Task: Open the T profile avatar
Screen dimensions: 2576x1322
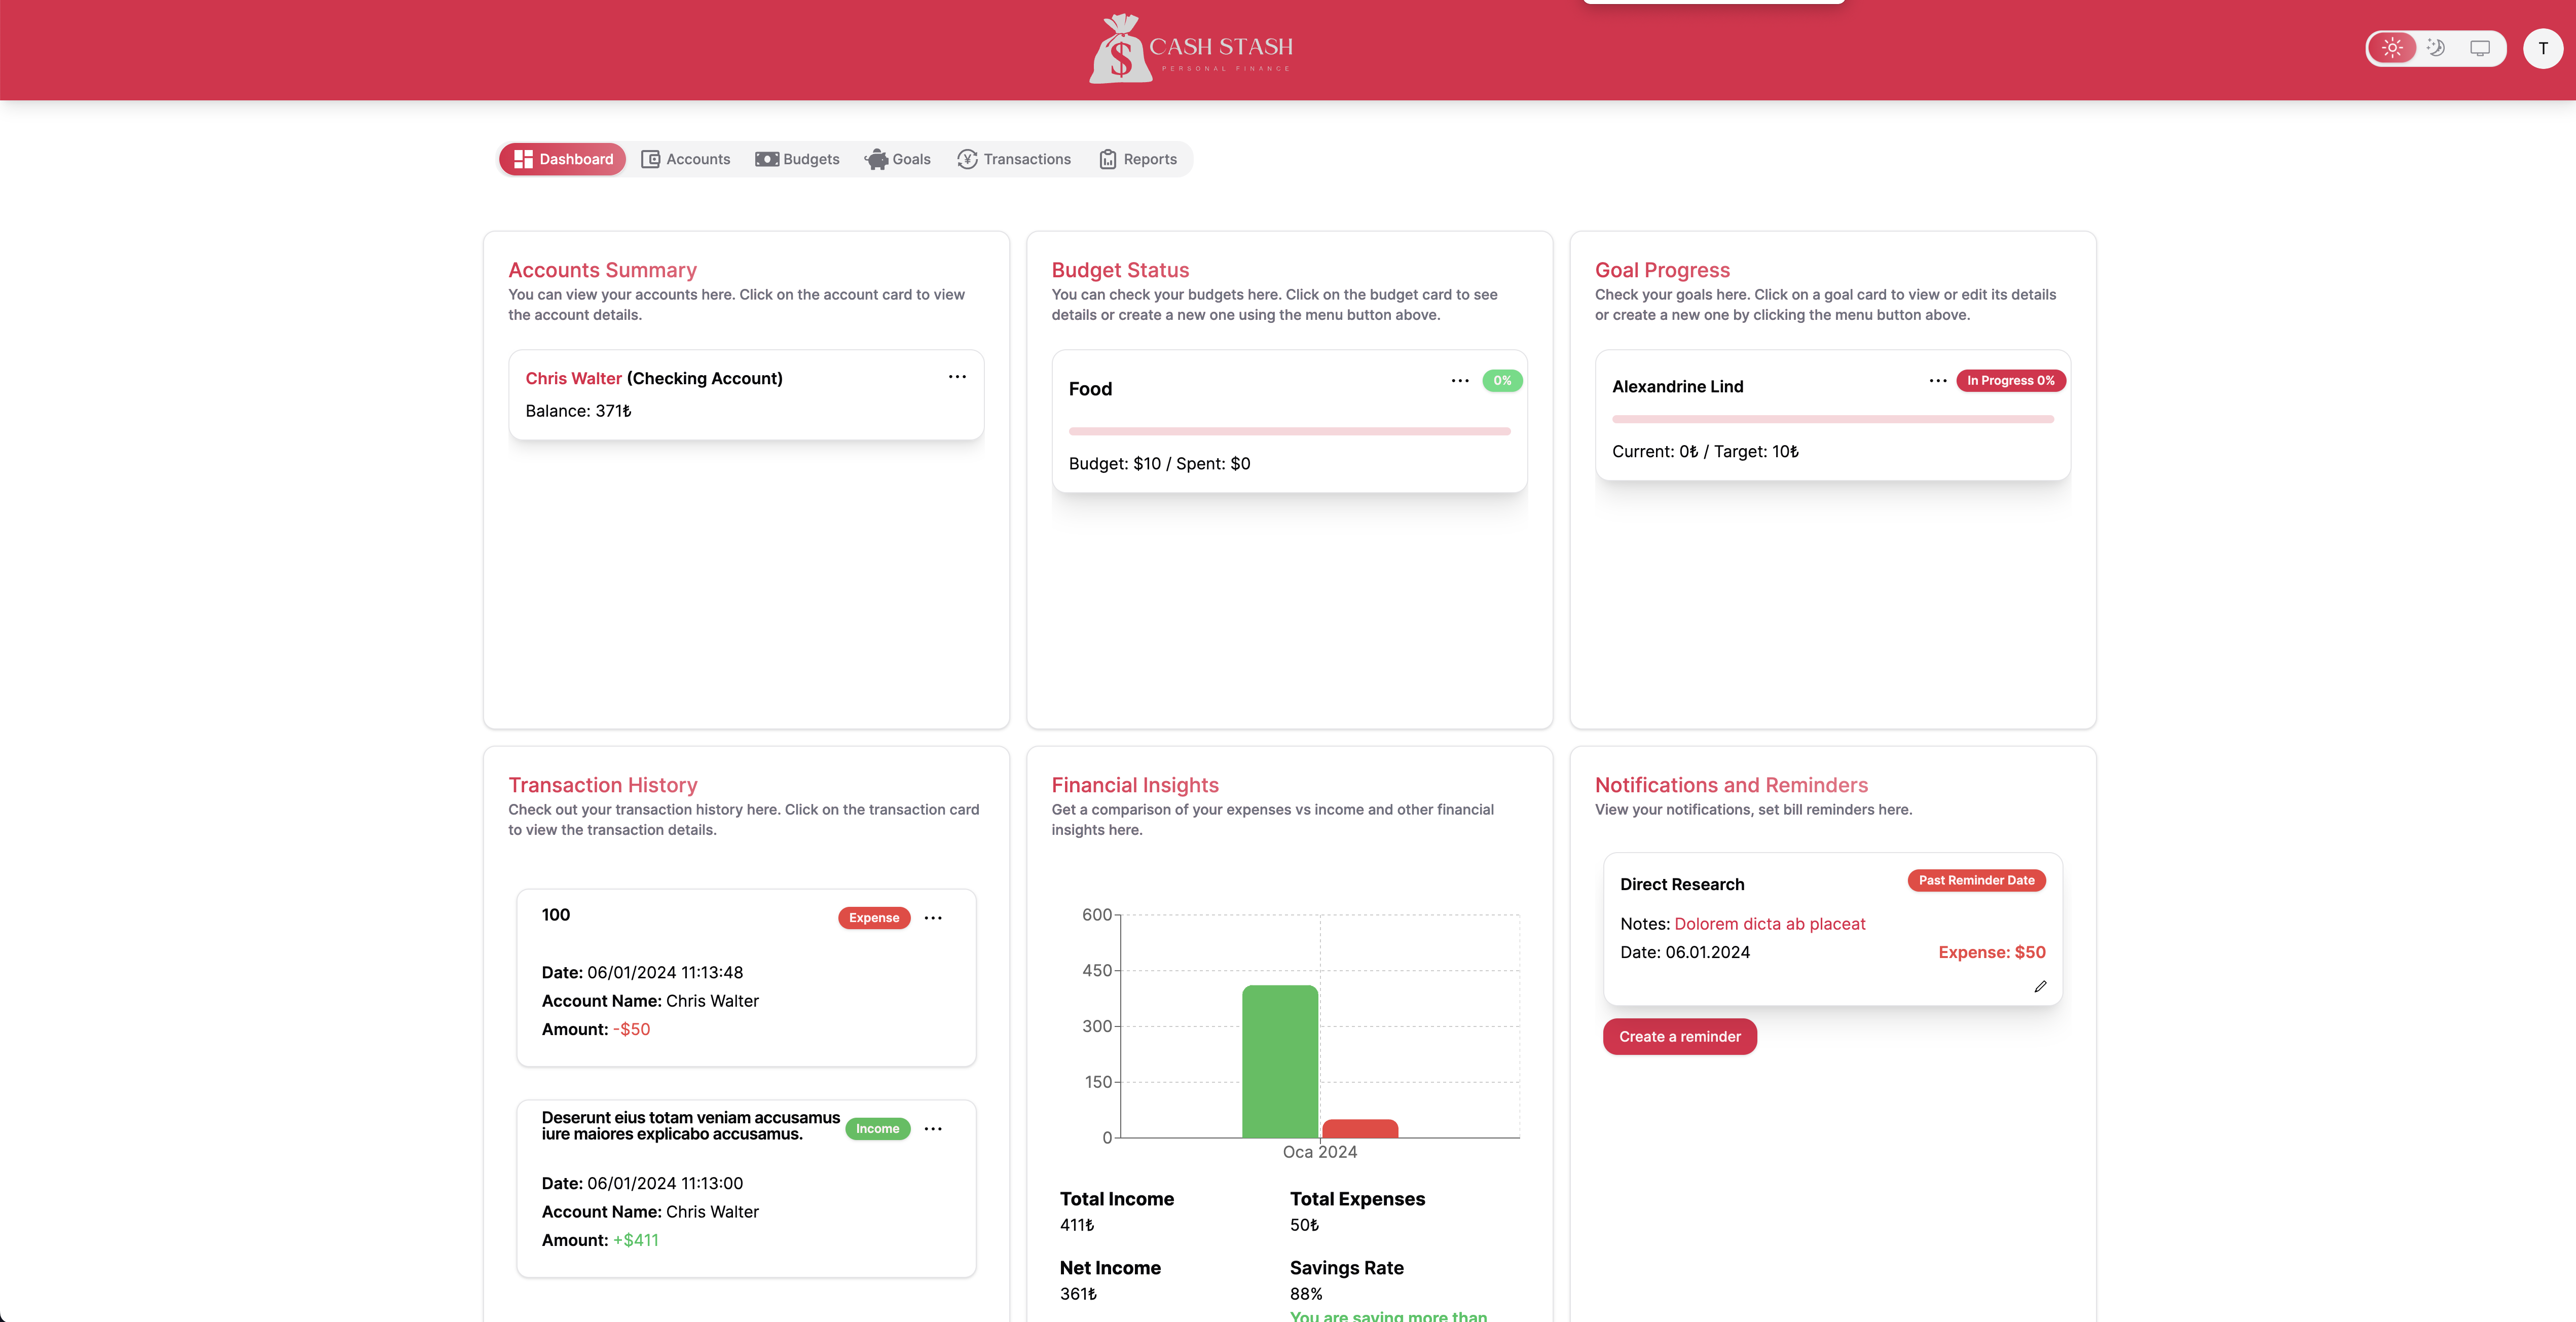Action: [2543, 47]
